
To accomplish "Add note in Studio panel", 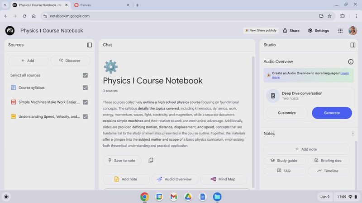I will (x=307, y=149).
